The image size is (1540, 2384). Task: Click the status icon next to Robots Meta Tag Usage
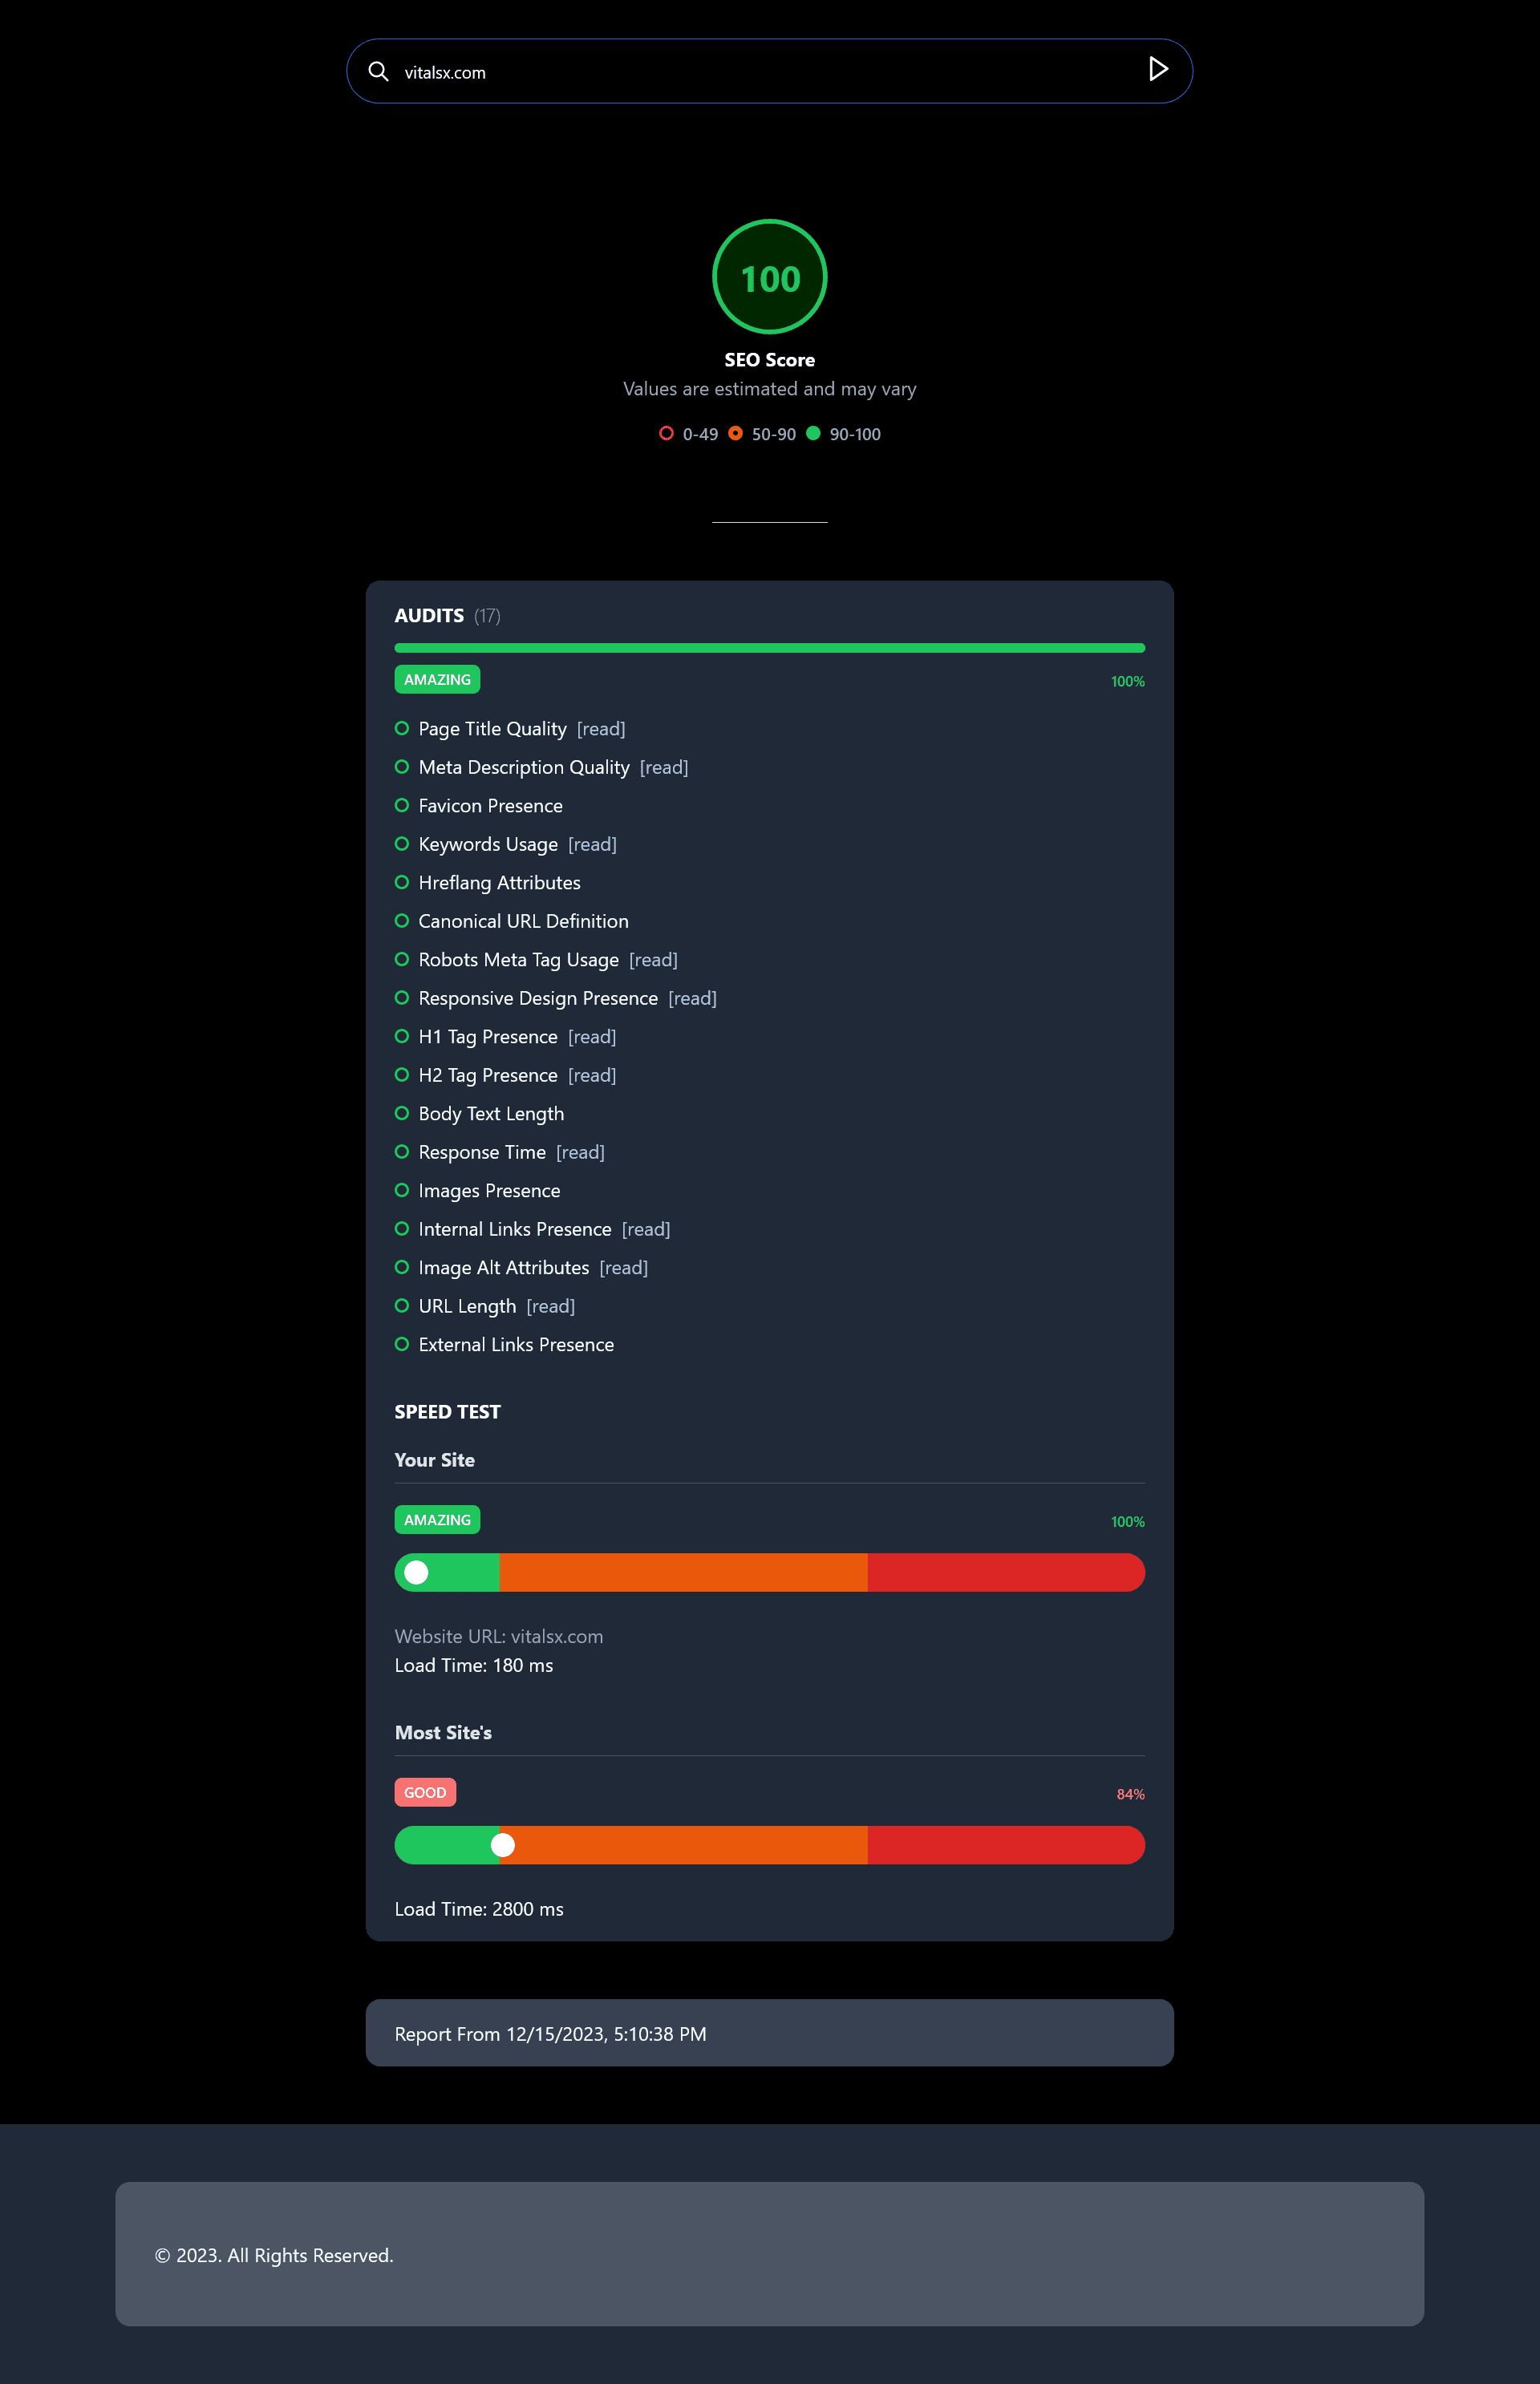point(402,958)
